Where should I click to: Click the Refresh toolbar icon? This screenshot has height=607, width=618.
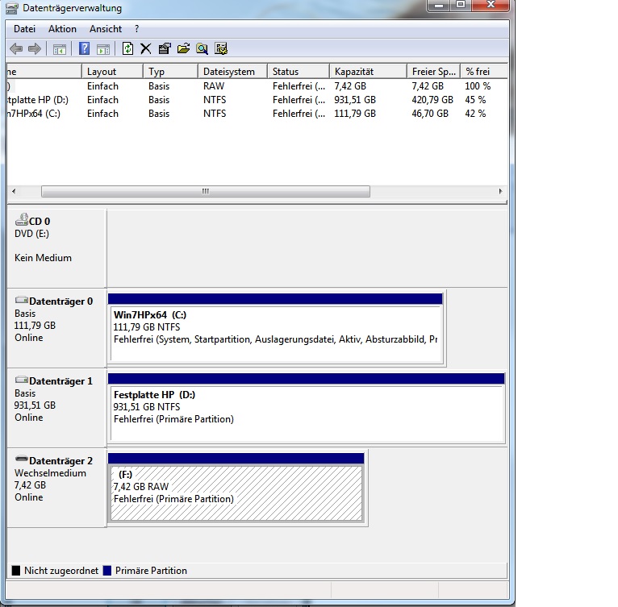(127, 48)
